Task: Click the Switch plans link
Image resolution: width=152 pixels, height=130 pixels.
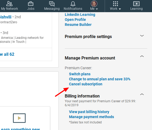Action: click(x=80, y=74)
